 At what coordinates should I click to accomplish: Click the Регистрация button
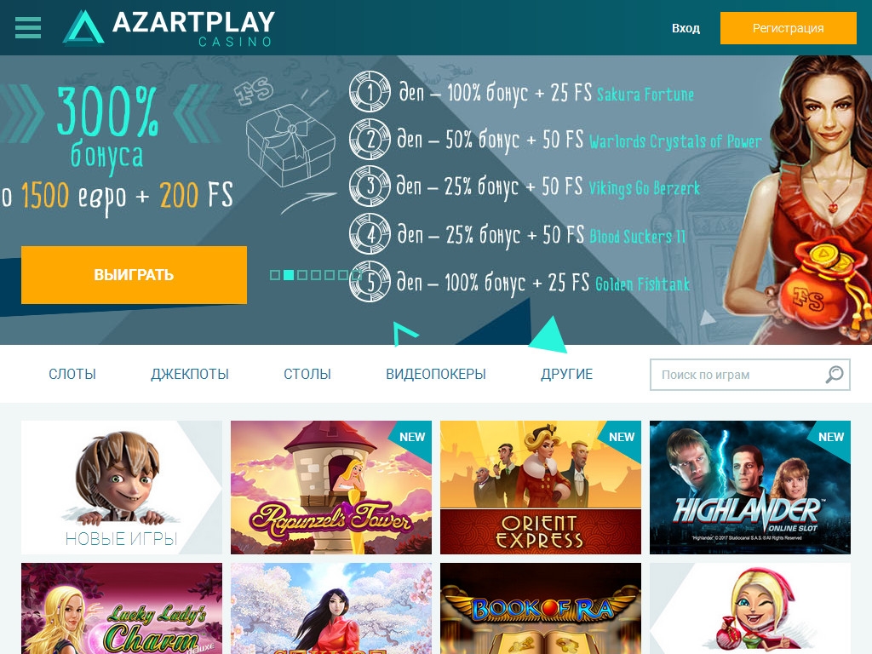coord(788,28)
